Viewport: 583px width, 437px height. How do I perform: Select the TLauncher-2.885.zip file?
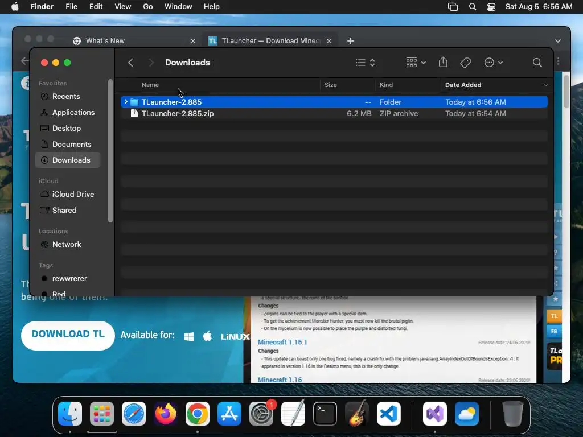(334, 113)
